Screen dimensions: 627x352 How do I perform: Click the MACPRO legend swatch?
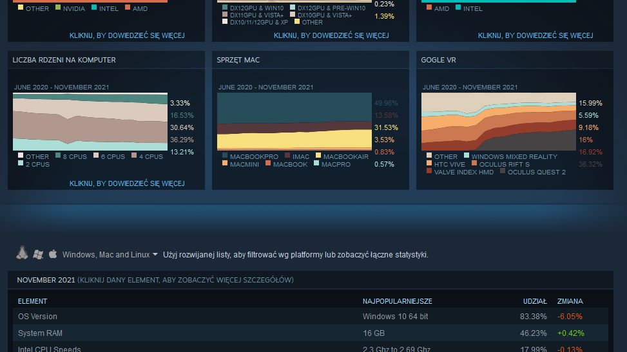click(x=316, y=163)
